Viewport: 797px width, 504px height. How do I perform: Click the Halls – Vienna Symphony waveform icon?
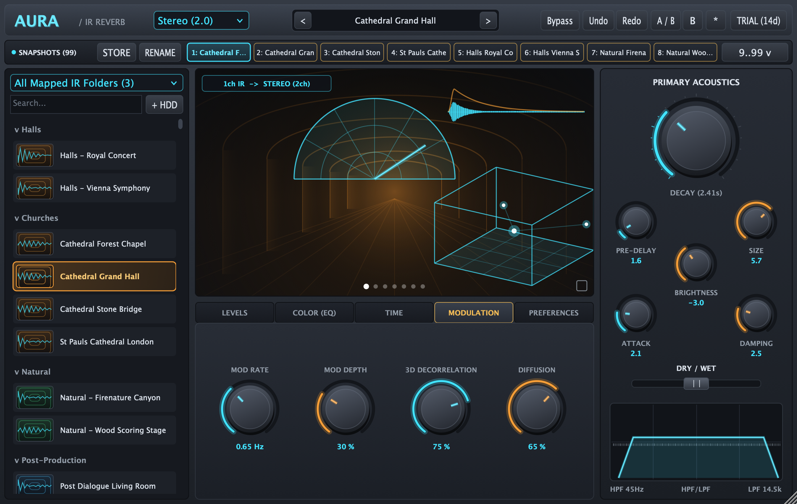point(35,188)
